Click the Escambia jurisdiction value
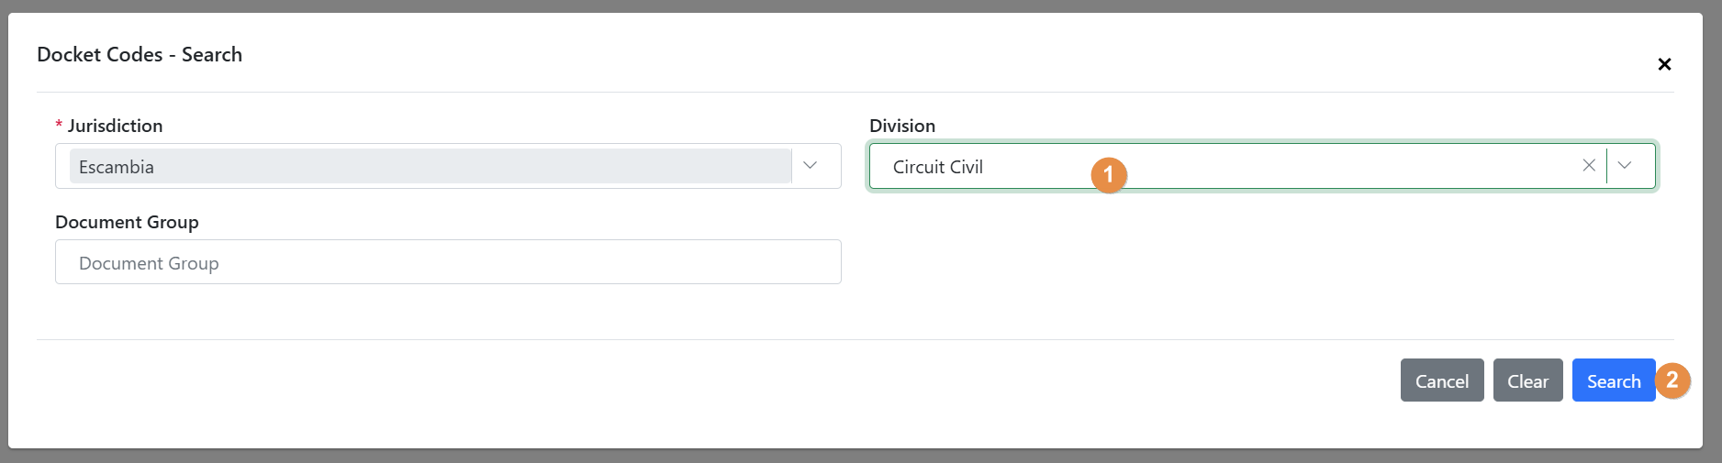 117,167
